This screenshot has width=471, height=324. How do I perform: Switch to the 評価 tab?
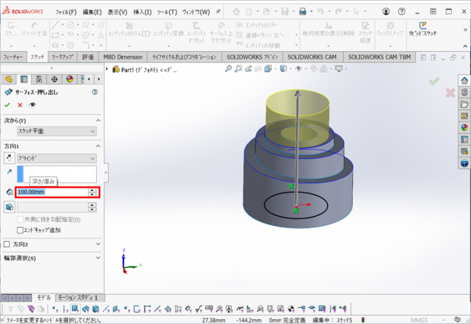88,57
